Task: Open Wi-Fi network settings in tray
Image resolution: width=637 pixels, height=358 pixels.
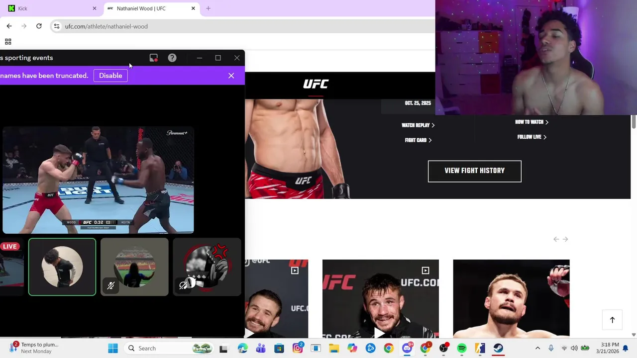Action: pyautogui.click(x=564, y=348)
